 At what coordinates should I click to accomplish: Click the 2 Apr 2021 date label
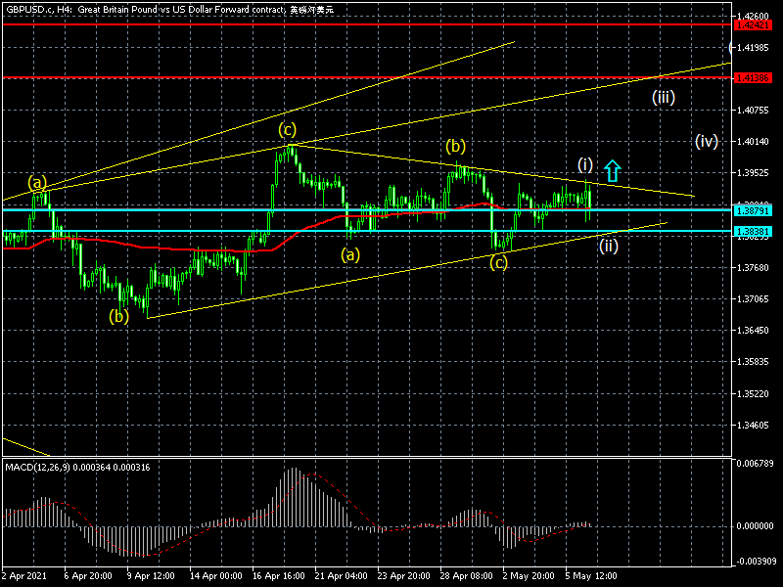pyautogui.click(x=24, y=575)
